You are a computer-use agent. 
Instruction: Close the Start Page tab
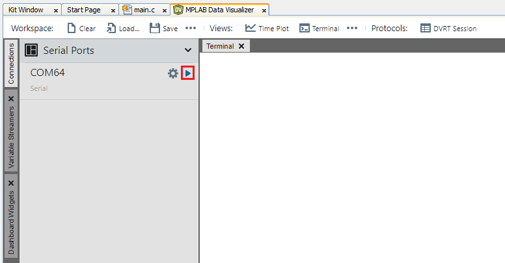113,10
